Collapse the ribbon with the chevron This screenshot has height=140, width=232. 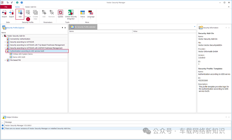229,7
